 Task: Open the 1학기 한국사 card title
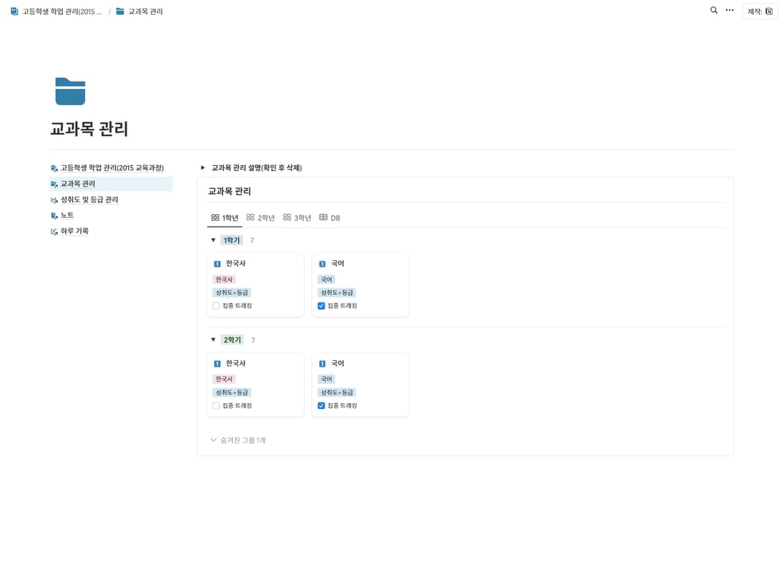(x=236, y=263)
